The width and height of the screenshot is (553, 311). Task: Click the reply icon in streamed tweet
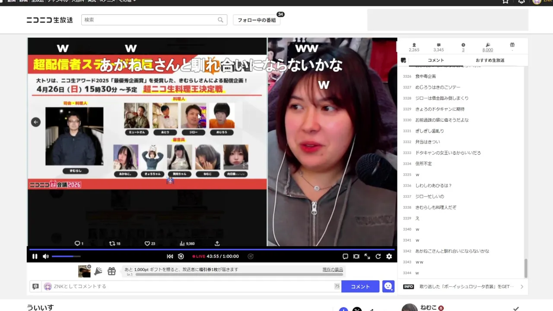(77, 244)
